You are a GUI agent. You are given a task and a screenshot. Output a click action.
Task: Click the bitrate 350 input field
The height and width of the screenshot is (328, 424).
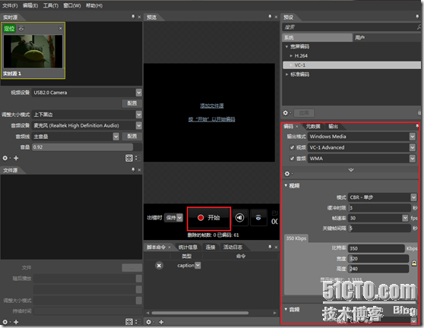(x=376, y=248)
